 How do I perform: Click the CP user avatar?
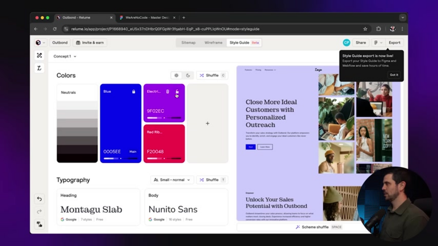[346, 43]
